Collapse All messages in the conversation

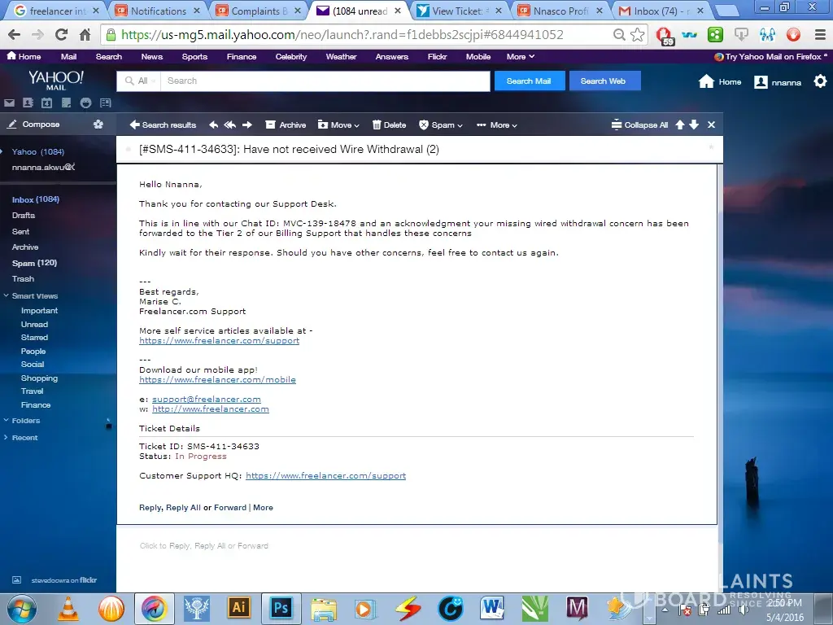(x=639, y=125)
